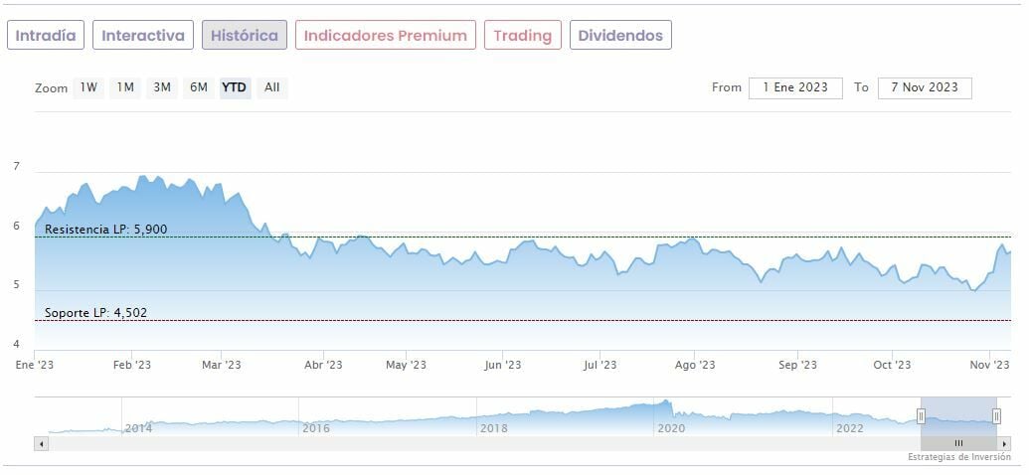Image resolution: width=1029 pixels, height=475 pixels.
Task: Click the right navigator range handle
Action: click(996, 416)
